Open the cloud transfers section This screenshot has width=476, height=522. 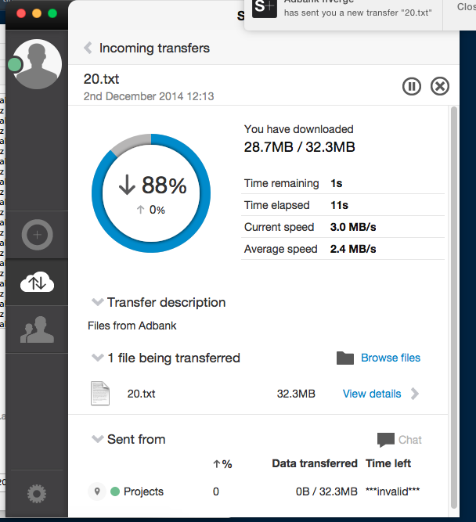37,283
